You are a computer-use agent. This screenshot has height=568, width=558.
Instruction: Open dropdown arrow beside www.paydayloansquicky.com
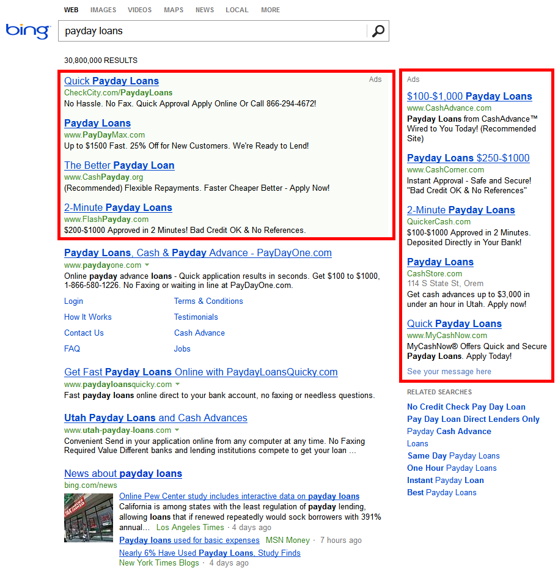pyautogui.click(x=177, y=385)
